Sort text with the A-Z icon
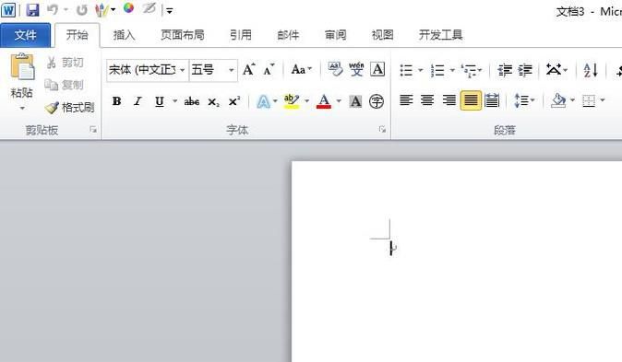Image resolution: width=622 pixels, height=362 pixels. tap(591, 70)
